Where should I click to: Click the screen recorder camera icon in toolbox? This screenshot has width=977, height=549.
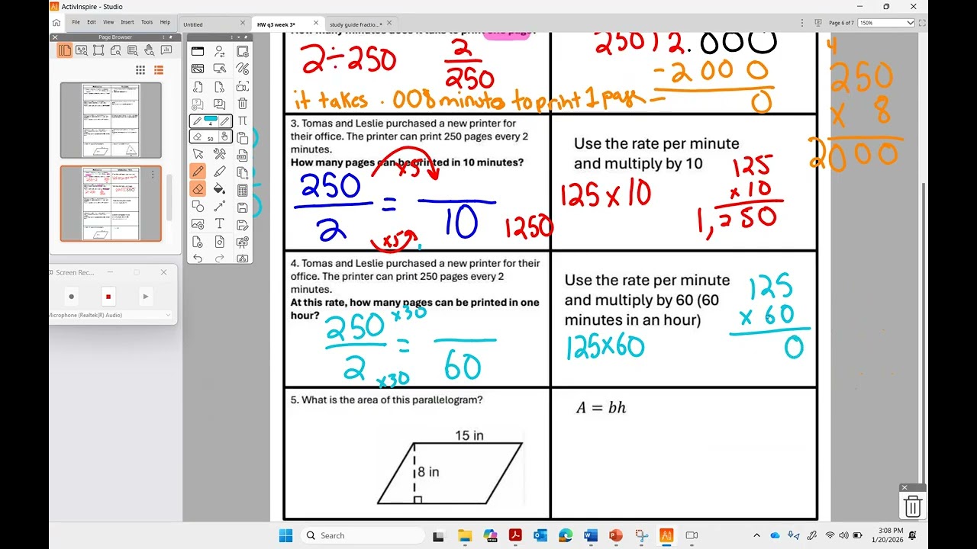242,87
